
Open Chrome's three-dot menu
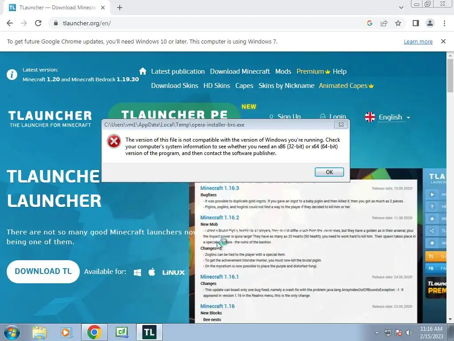pyautogui.click(x=444, y=23)
